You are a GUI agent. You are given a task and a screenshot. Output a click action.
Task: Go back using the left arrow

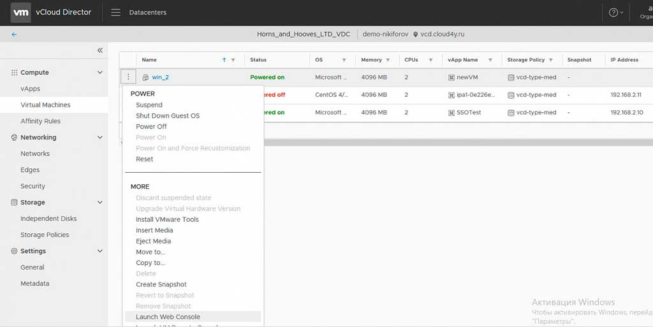(x=14, y=34)
